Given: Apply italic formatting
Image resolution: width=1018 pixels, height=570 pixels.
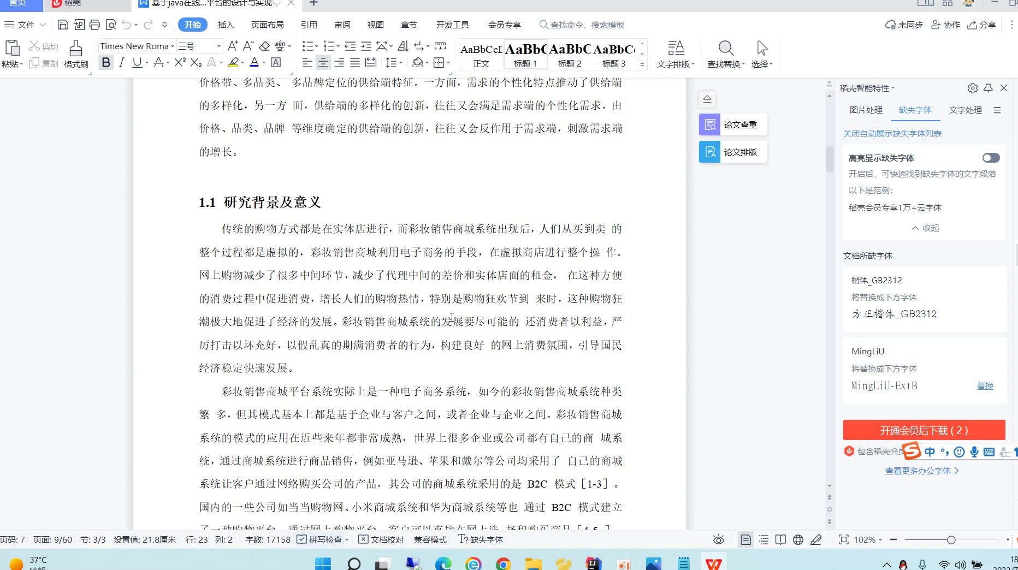Looking at the screenshot, I should click(121, 63).
